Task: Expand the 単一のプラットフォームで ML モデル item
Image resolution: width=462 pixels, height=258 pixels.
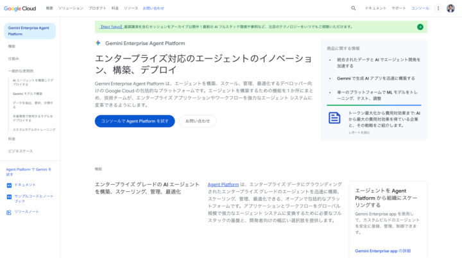Action: [x=330, y=92]
